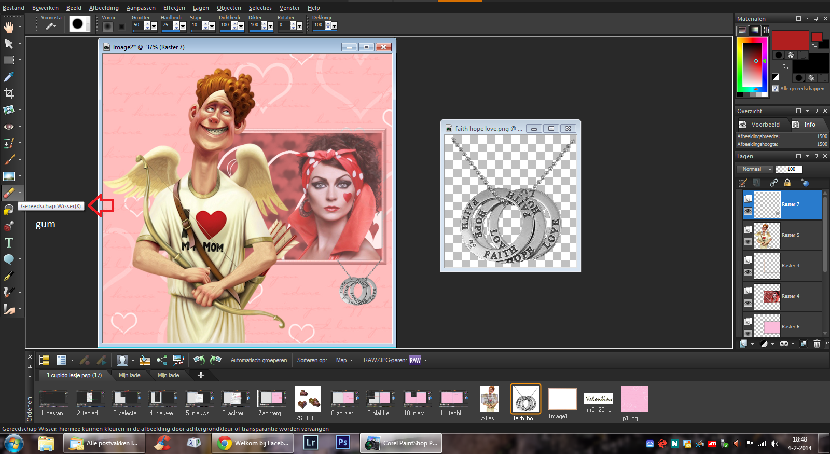Add a new Organizer tray tab

tap(201, 375)
